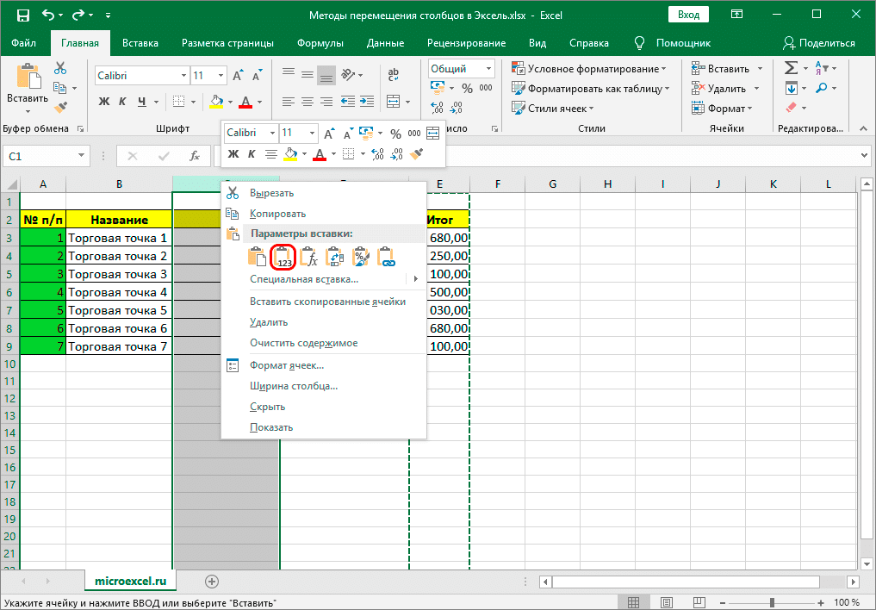
Task: Toggle underline (Ч) in the ribbon
Action: [x=142, y=102]
